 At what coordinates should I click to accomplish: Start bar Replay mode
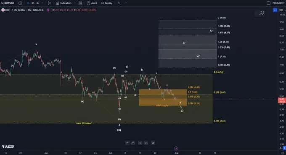coord(106,3)
